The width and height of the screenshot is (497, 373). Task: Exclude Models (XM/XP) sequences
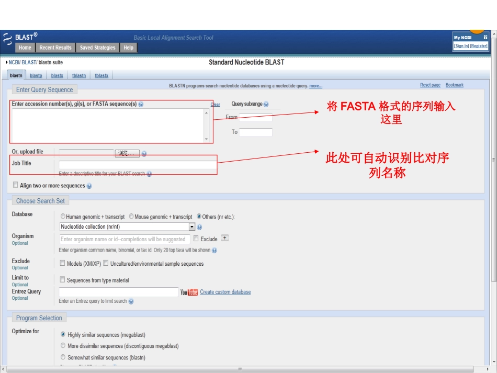(62, 263)
